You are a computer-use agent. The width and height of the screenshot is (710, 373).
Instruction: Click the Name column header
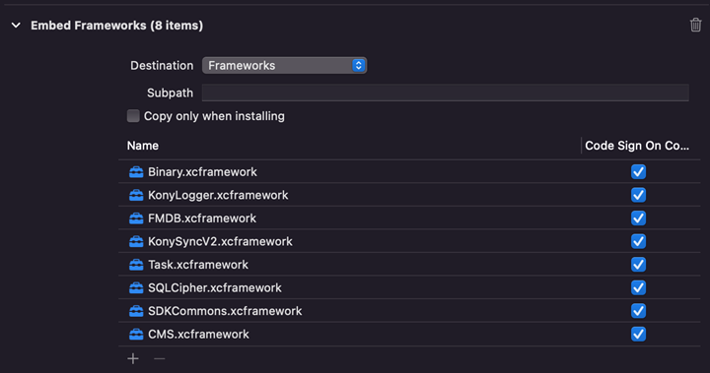(x=143, y=146)
